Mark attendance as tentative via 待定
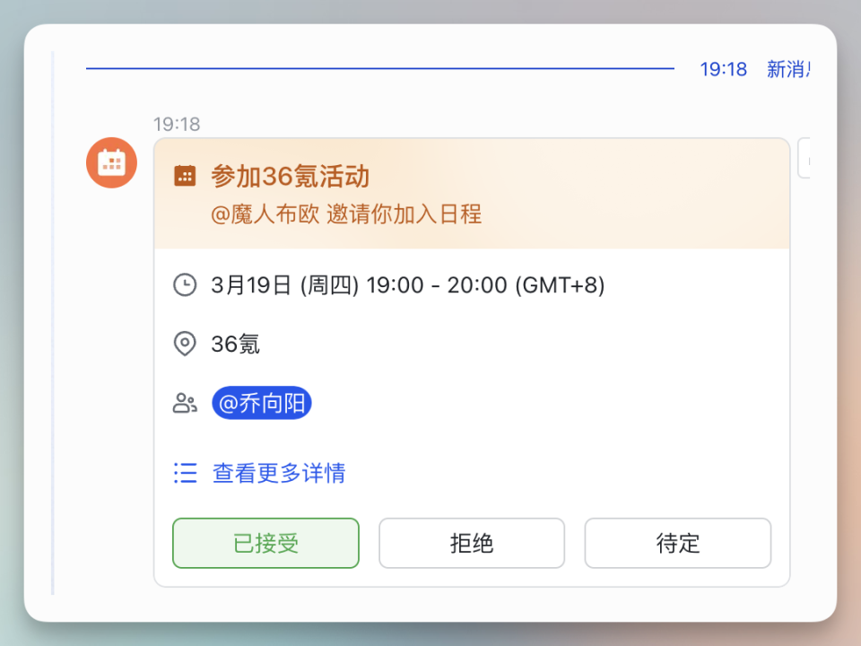This screenshot has width=861, height=646. coord(677,543)
